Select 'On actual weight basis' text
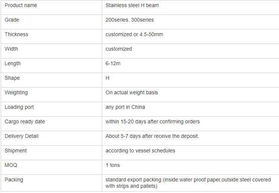This screenshot has height=193, width=279. [131, 92]
